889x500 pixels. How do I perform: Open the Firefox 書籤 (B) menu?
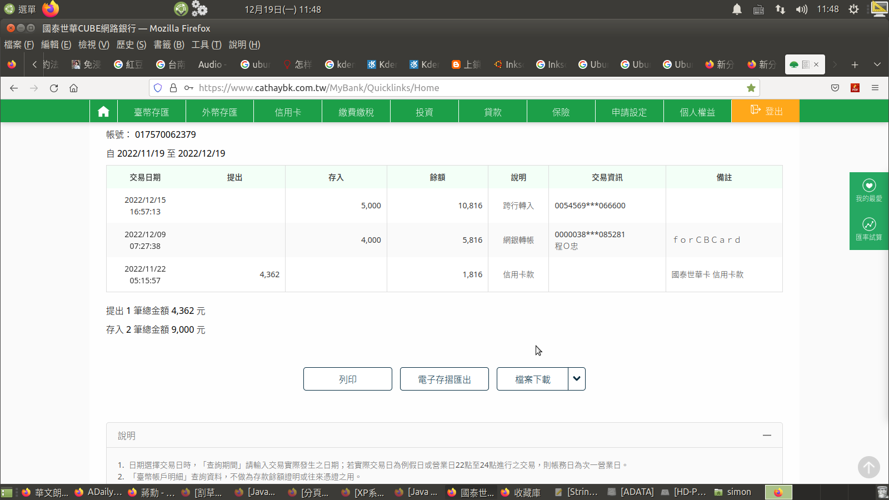[x=169, y=44]
